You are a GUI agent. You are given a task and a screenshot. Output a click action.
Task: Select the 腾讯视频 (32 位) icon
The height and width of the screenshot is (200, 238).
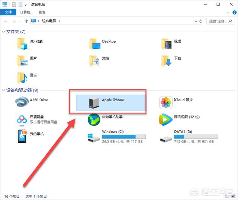point(166,119)
